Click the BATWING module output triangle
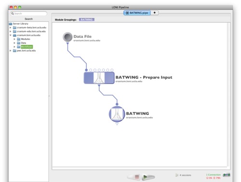The height and width of the screenshot is (182, 241). tap(117, 124)
